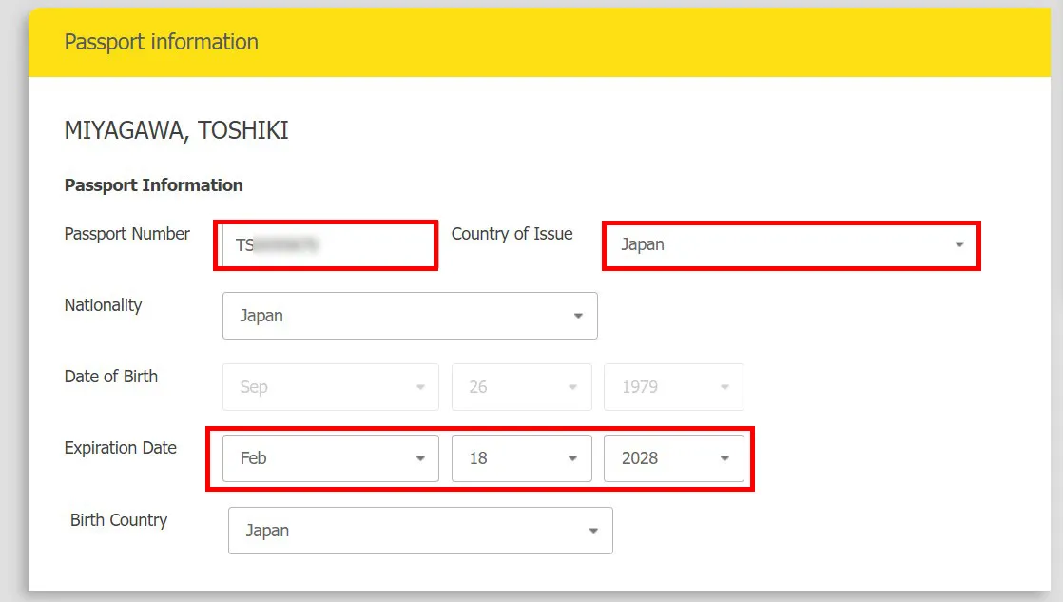Click the Expiration Date label
1063x602 pixels.
click(121, 448)
